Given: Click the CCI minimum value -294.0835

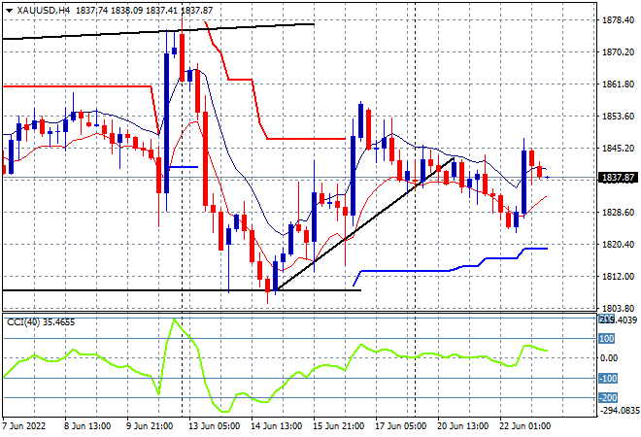Looking at the screenshot, I should tap(619, 410).
